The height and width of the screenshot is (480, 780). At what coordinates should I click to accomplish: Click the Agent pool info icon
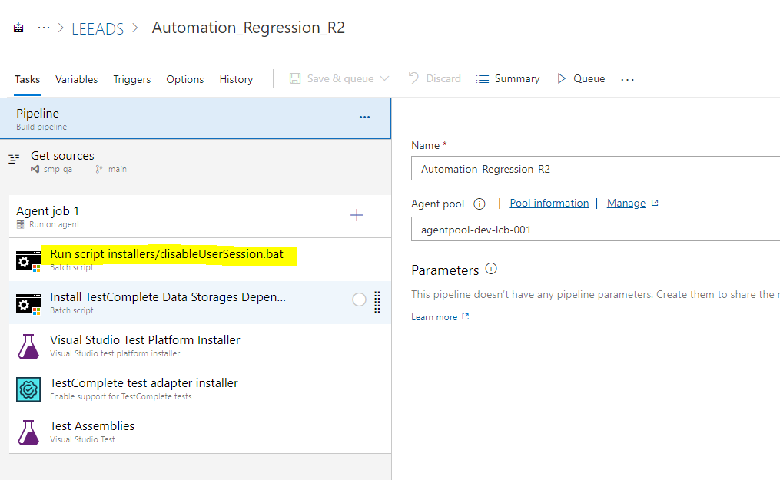tap(480, 204)
